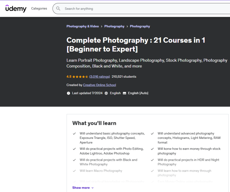Expand the Show more section
This screenshot has height=192, width=230.
click(x=81, y=188)
